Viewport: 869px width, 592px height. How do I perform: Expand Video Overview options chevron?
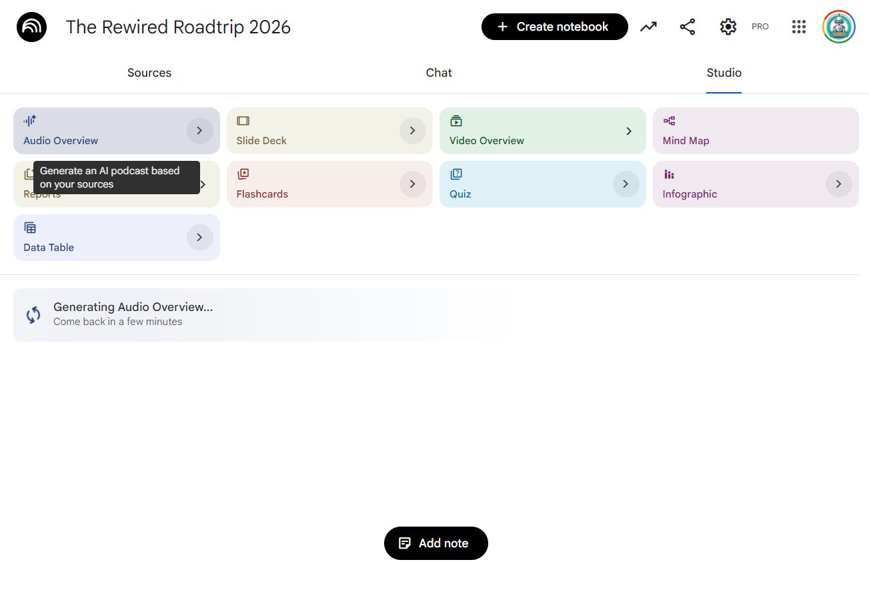click(628, 131)
